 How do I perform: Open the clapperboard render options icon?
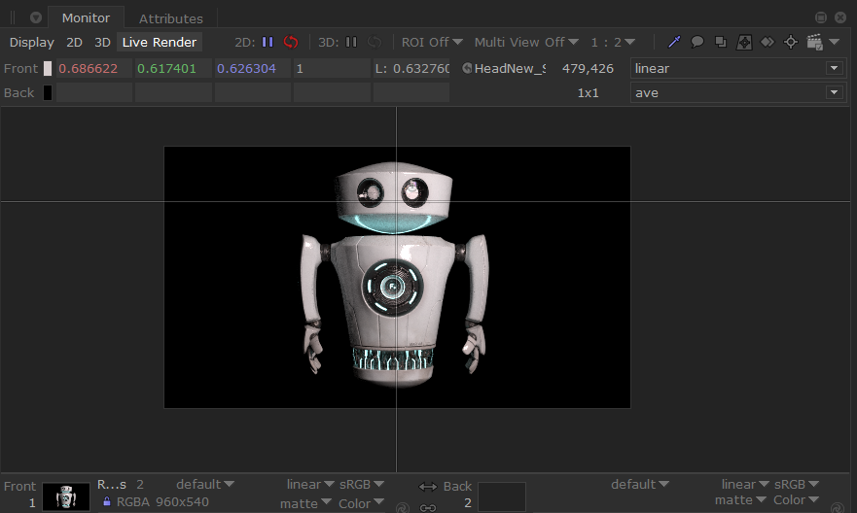click(815, 43)
